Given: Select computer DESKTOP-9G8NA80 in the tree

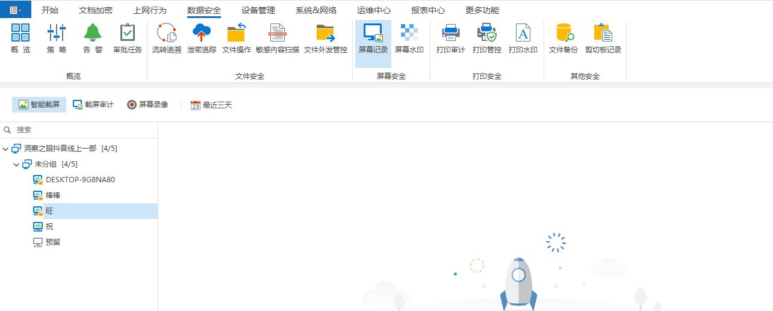Looking at the screenshot, I should pos(79,180).
